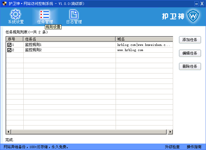Click the www.hrblog.com domain cell
Image resolution: width=206 pixels, height=150 pixels.
(144, 50)
